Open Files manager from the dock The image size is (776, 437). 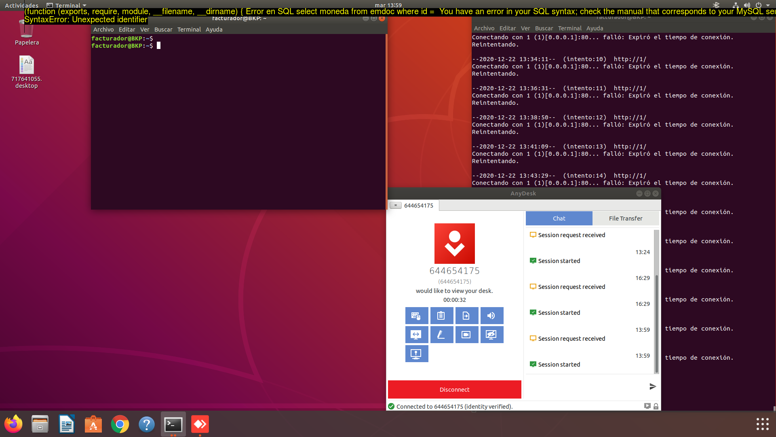(x=40, y=424)
